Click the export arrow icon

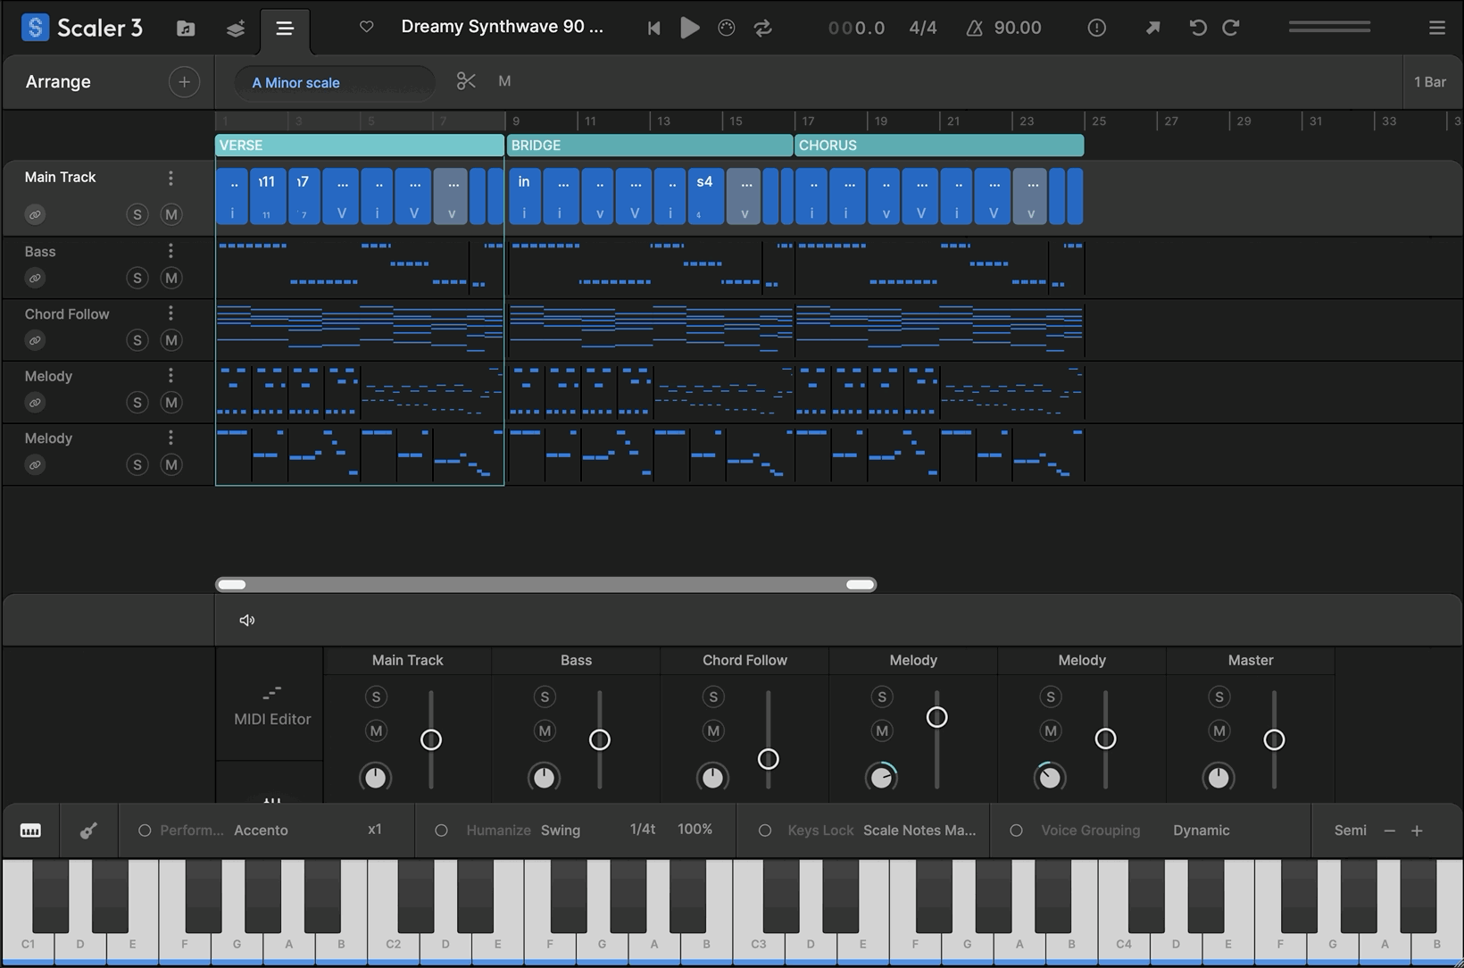point(1152,28)
